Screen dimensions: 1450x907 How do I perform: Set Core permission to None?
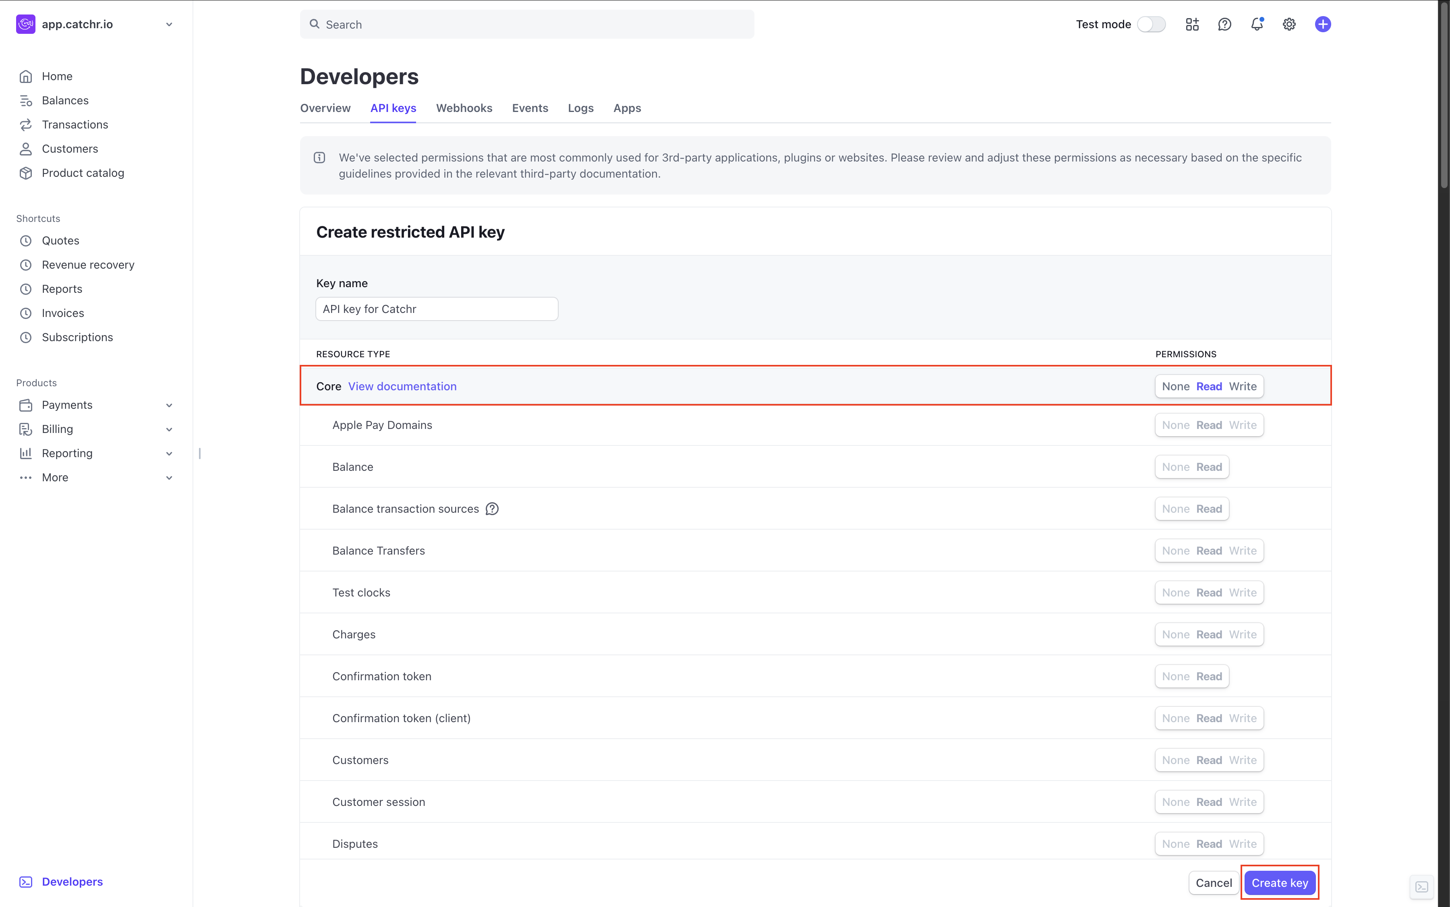(x=1175, y=386)
